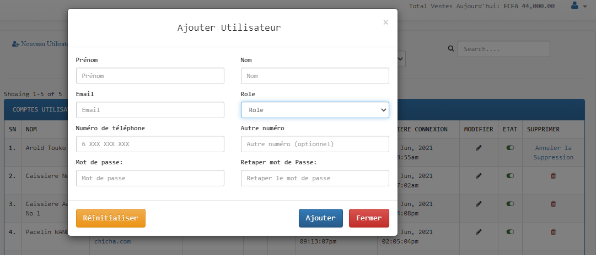This screenshot has width=596, height=255.
Task: Click into the Search box
Action: 503,49
